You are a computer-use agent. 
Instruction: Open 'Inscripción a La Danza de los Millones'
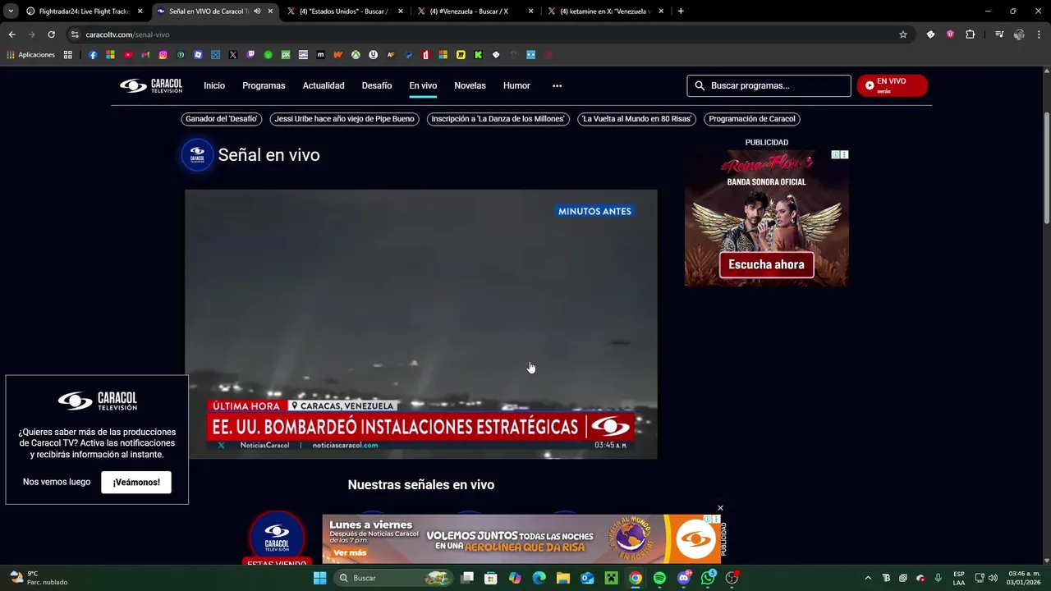498,119
